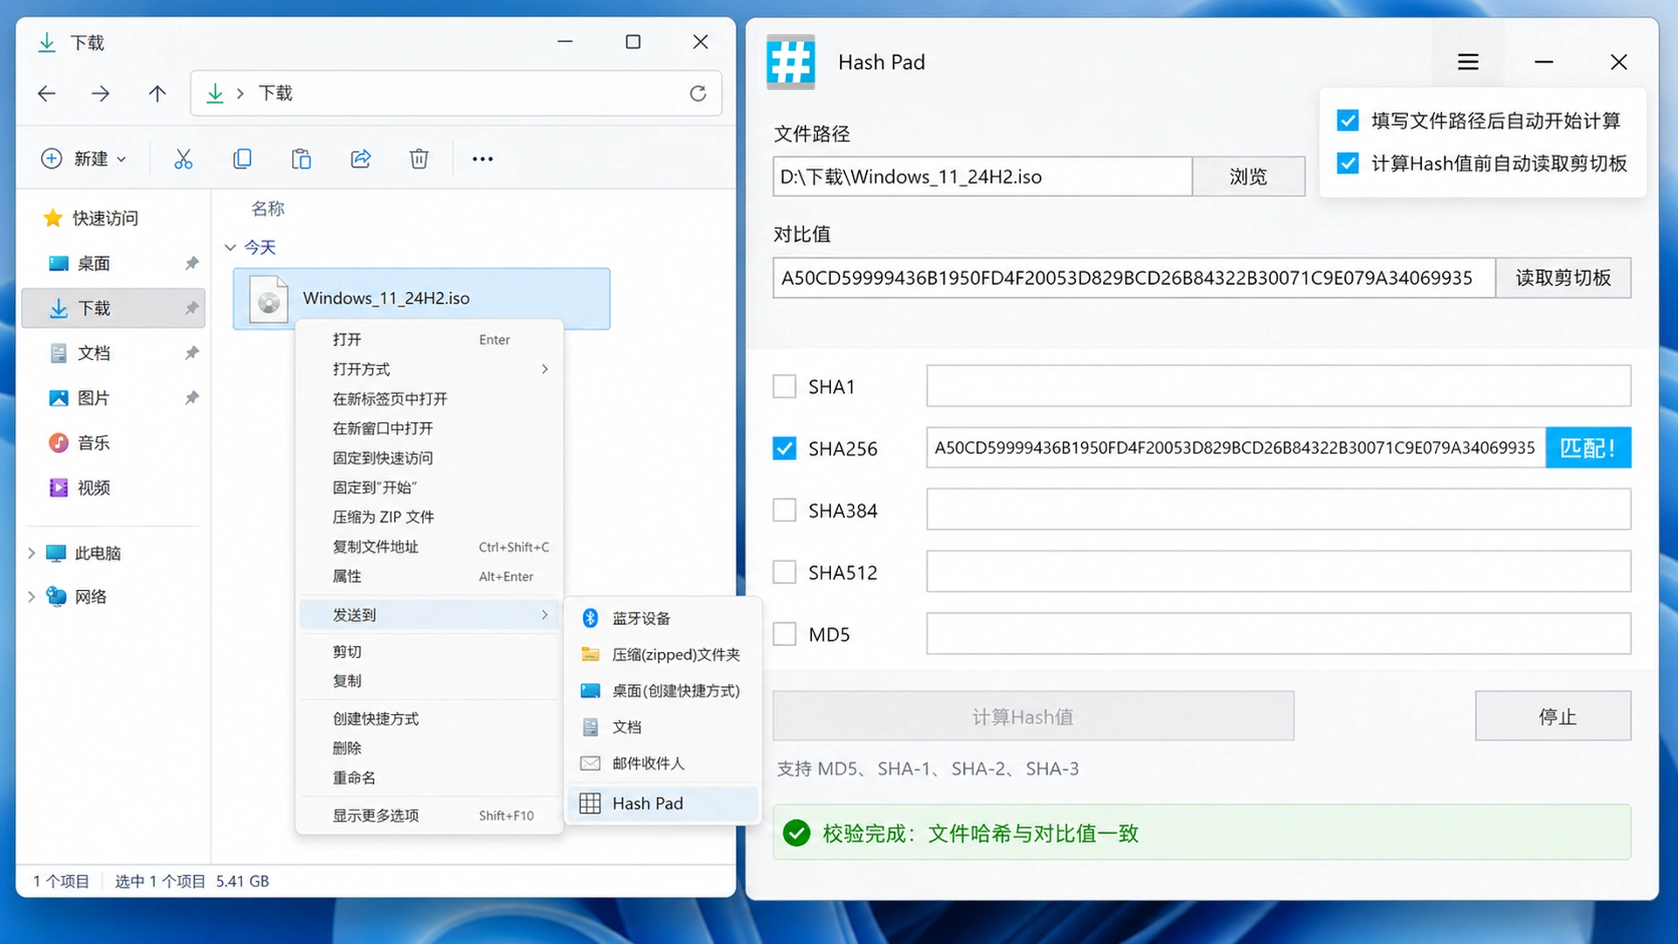Click the paste clipboard icon in Explorer toolbar
This screenshot has width=1678, height=944.
pos(301,159)
